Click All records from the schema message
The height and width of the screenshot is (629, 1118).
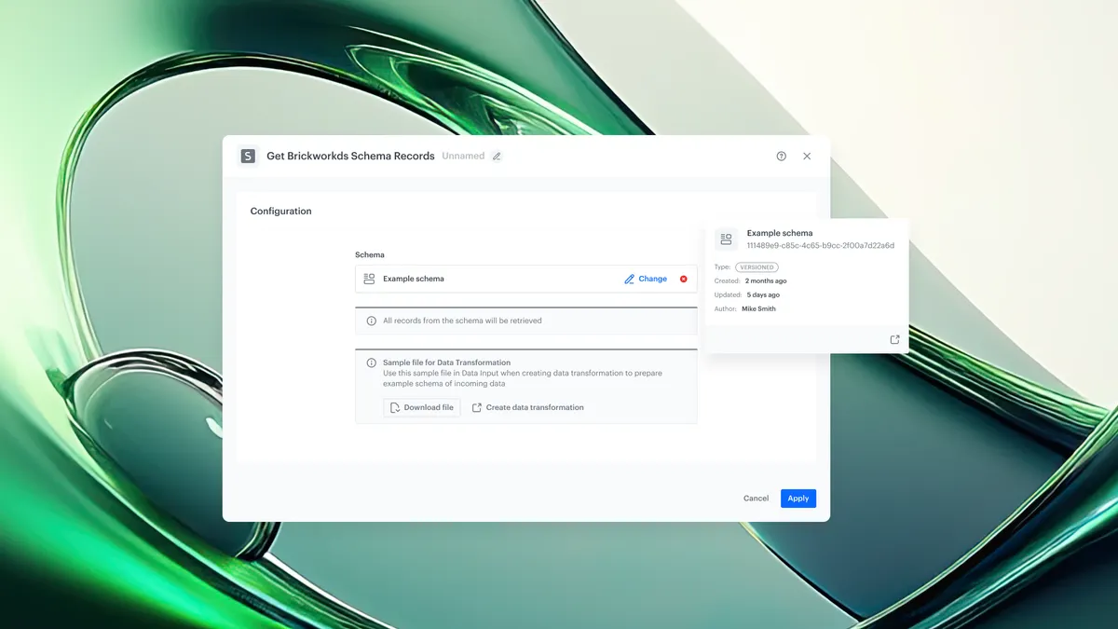coord(462,321)
